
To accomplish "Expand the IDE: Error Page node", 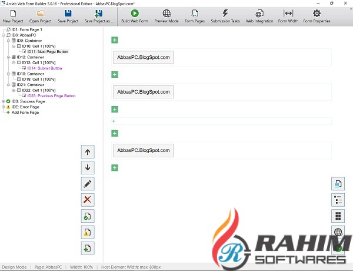I will click(x=4, y=107).
